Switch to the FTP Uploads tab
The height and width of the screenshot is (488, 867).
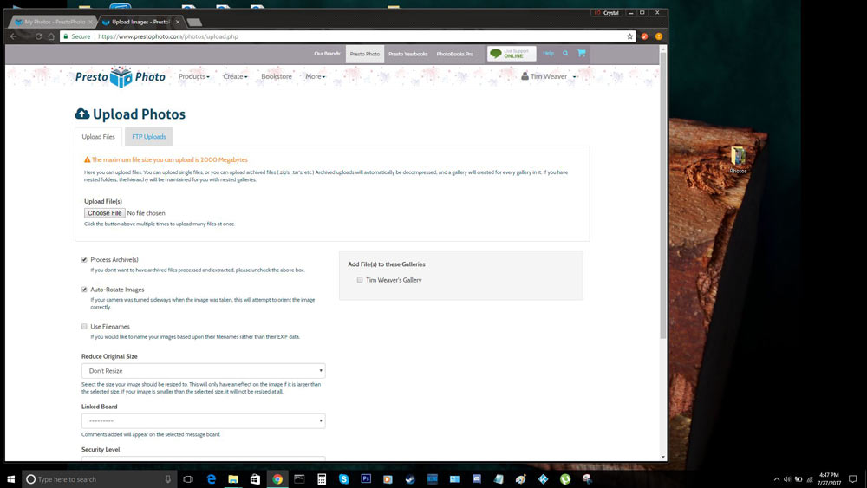tap(149, 136)
